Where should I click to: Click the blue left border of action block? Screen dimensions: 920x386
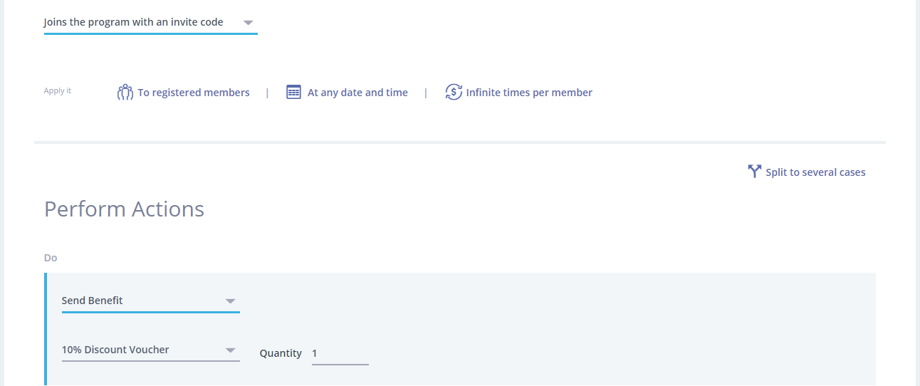pyautogui.click(x=46, y=329)
